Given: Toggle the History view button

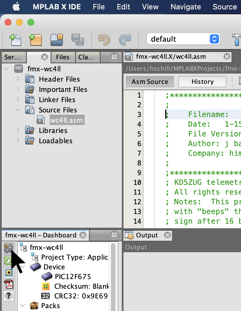Looking at the screenshot, I should [x=202, y=82].
